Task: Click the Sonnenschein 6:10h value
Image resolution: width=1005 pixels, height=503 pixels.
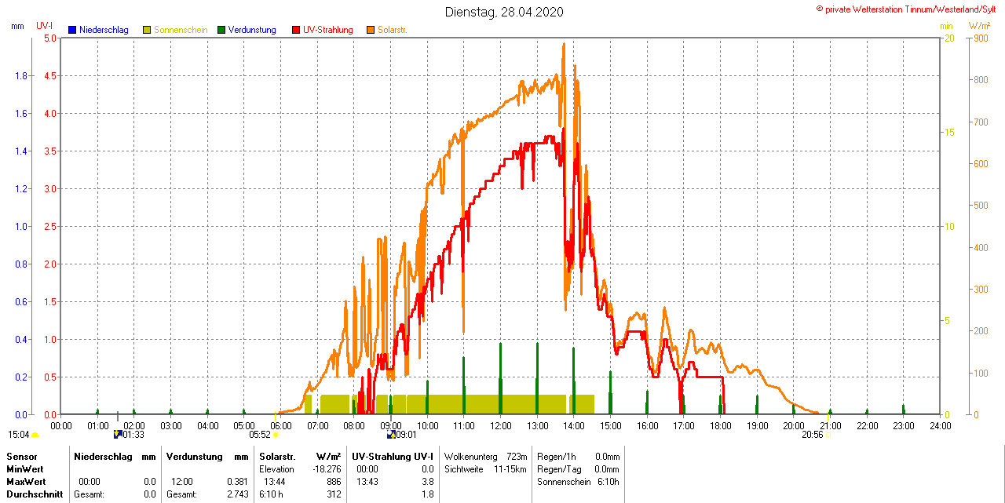Action: (608, 482)
